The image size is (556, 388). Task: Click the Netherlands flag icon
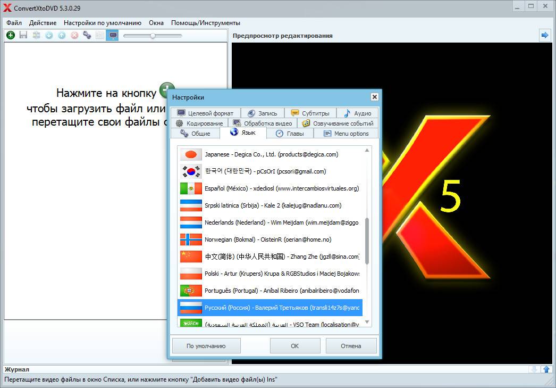click(191, 222)
